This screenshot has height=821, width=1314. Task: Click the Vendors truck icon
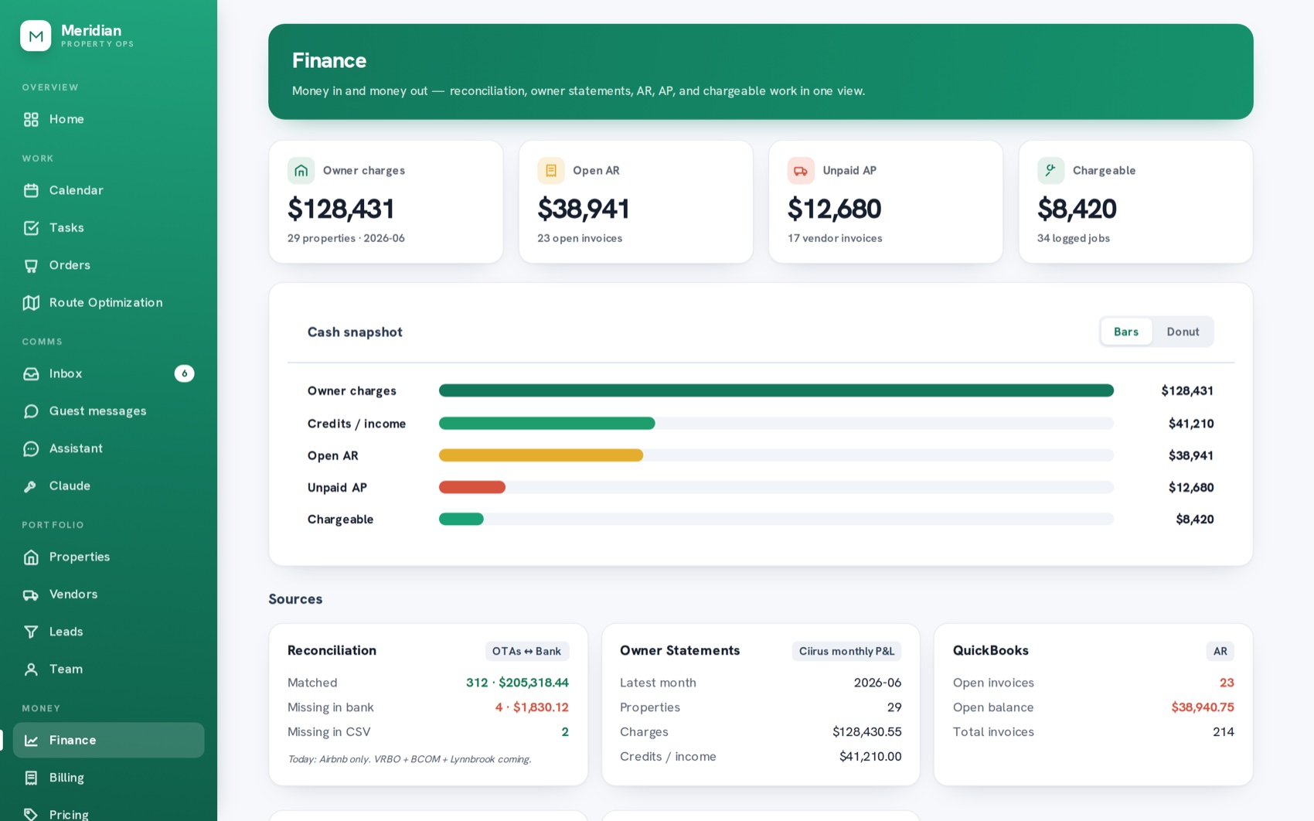[x=31, y=594]
